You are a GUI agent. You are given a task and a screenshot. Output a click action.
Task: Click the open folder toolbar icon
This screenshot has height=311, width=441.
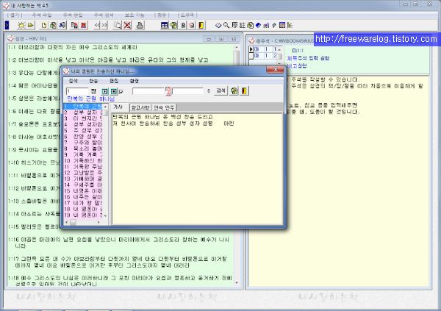pos(30,25)
